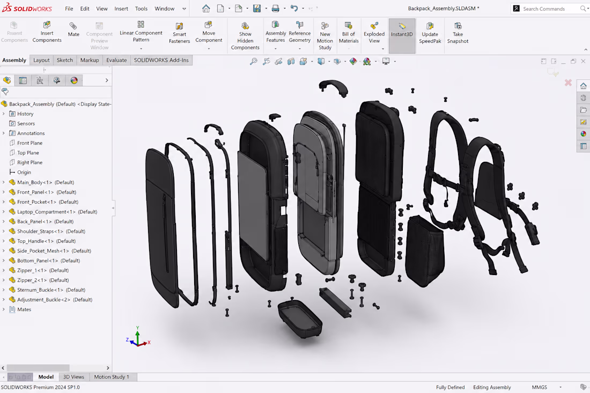Click the Take Snapshot icon

458,26
